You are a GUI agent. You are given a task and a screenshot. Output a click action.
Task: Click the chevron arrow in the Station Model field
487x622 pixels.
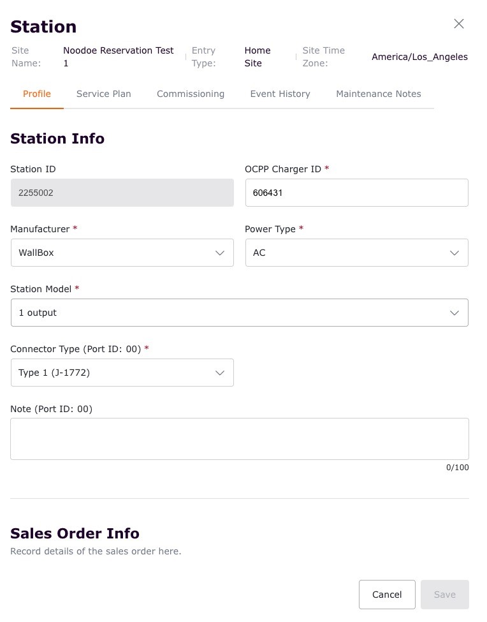[454, 313]
